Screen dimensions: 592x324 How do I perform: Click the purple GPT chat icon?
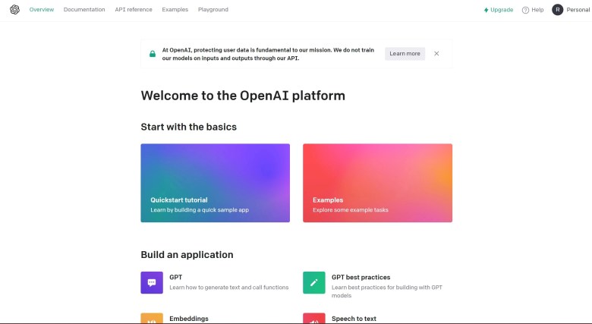[x=152, y=282]
